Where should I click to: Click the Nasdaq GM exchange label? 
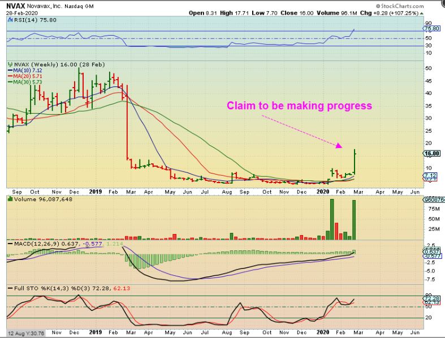(x=79, y=6)
